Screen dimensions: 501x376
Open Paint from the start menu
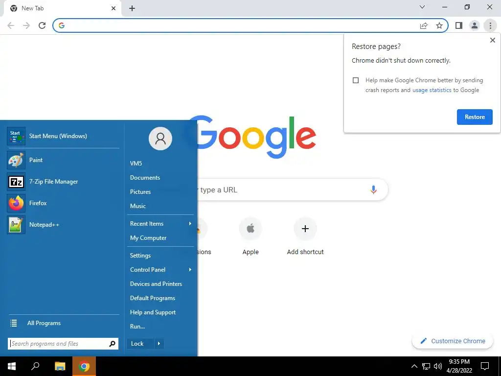tap(63, 160)
